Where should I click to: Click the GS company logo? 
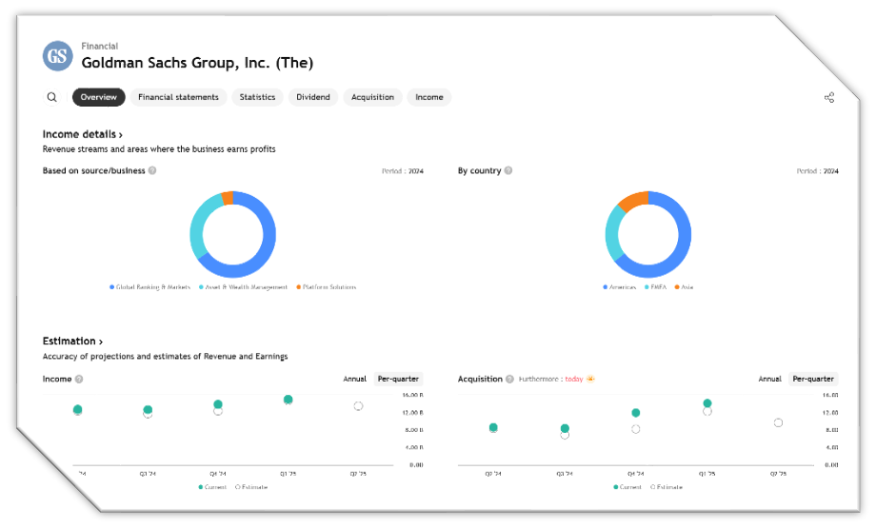pyautogui.click(x=57, y=56)
